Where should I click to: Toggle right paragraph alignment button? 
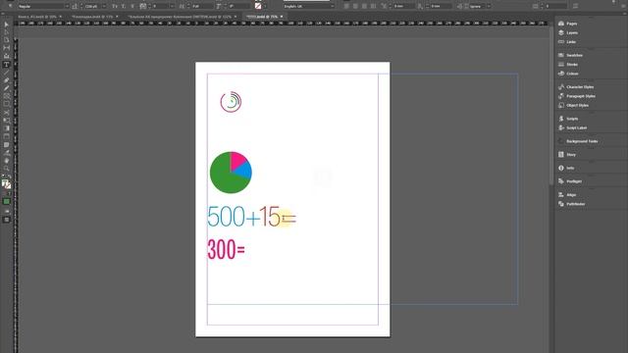pos(364,7)
